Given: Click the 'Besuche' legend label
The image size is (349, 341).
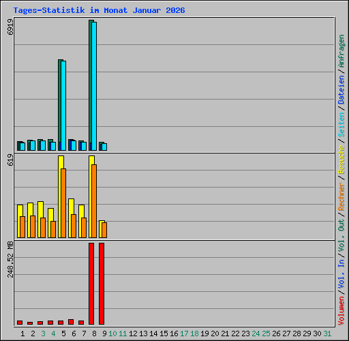Looking at the screenshot, I should tap(342, 160).
